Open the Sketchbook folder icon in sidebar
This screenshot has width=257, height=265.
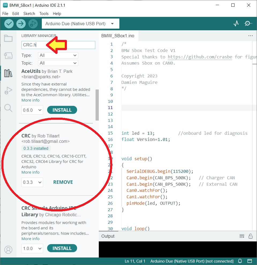(x=8, y=38)
